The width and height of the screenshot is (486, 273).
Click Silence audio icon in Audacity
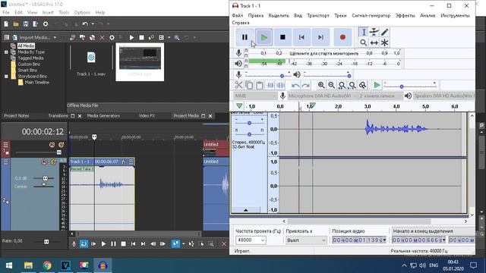coord(281,85)
